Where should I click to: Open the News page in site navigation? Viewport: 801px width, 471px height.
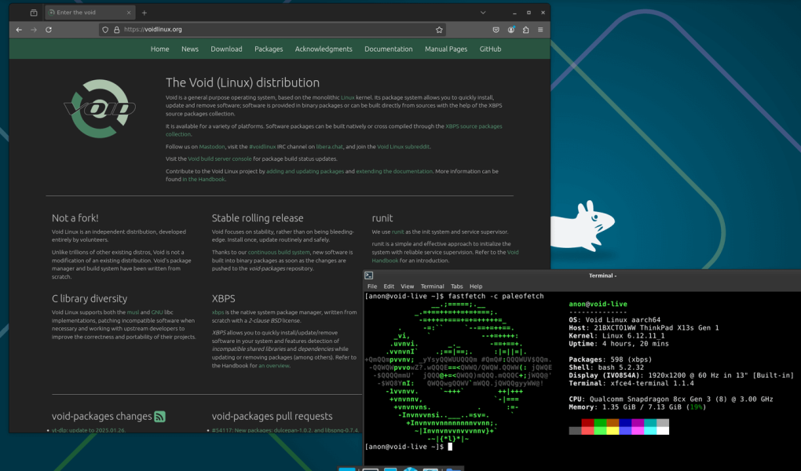(x=190, y=49)
